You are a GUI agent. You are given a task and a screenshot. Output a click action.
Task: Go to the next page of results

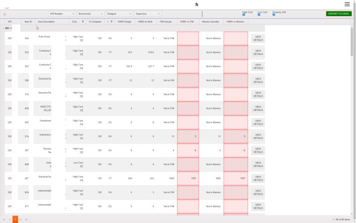[x=20, y=219]
